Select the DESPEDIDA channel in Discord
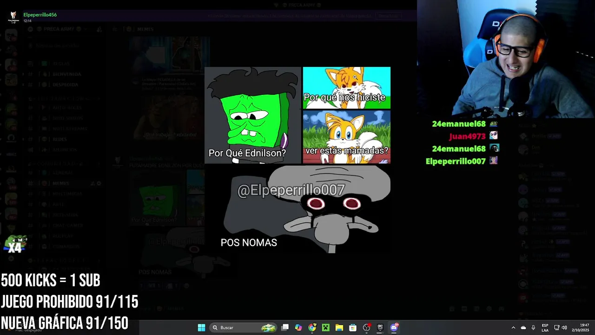 63,85
